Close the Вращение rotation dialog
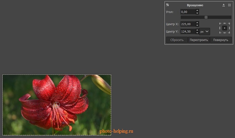The height and width of the screenshot is (138, 235). (229, 5)
